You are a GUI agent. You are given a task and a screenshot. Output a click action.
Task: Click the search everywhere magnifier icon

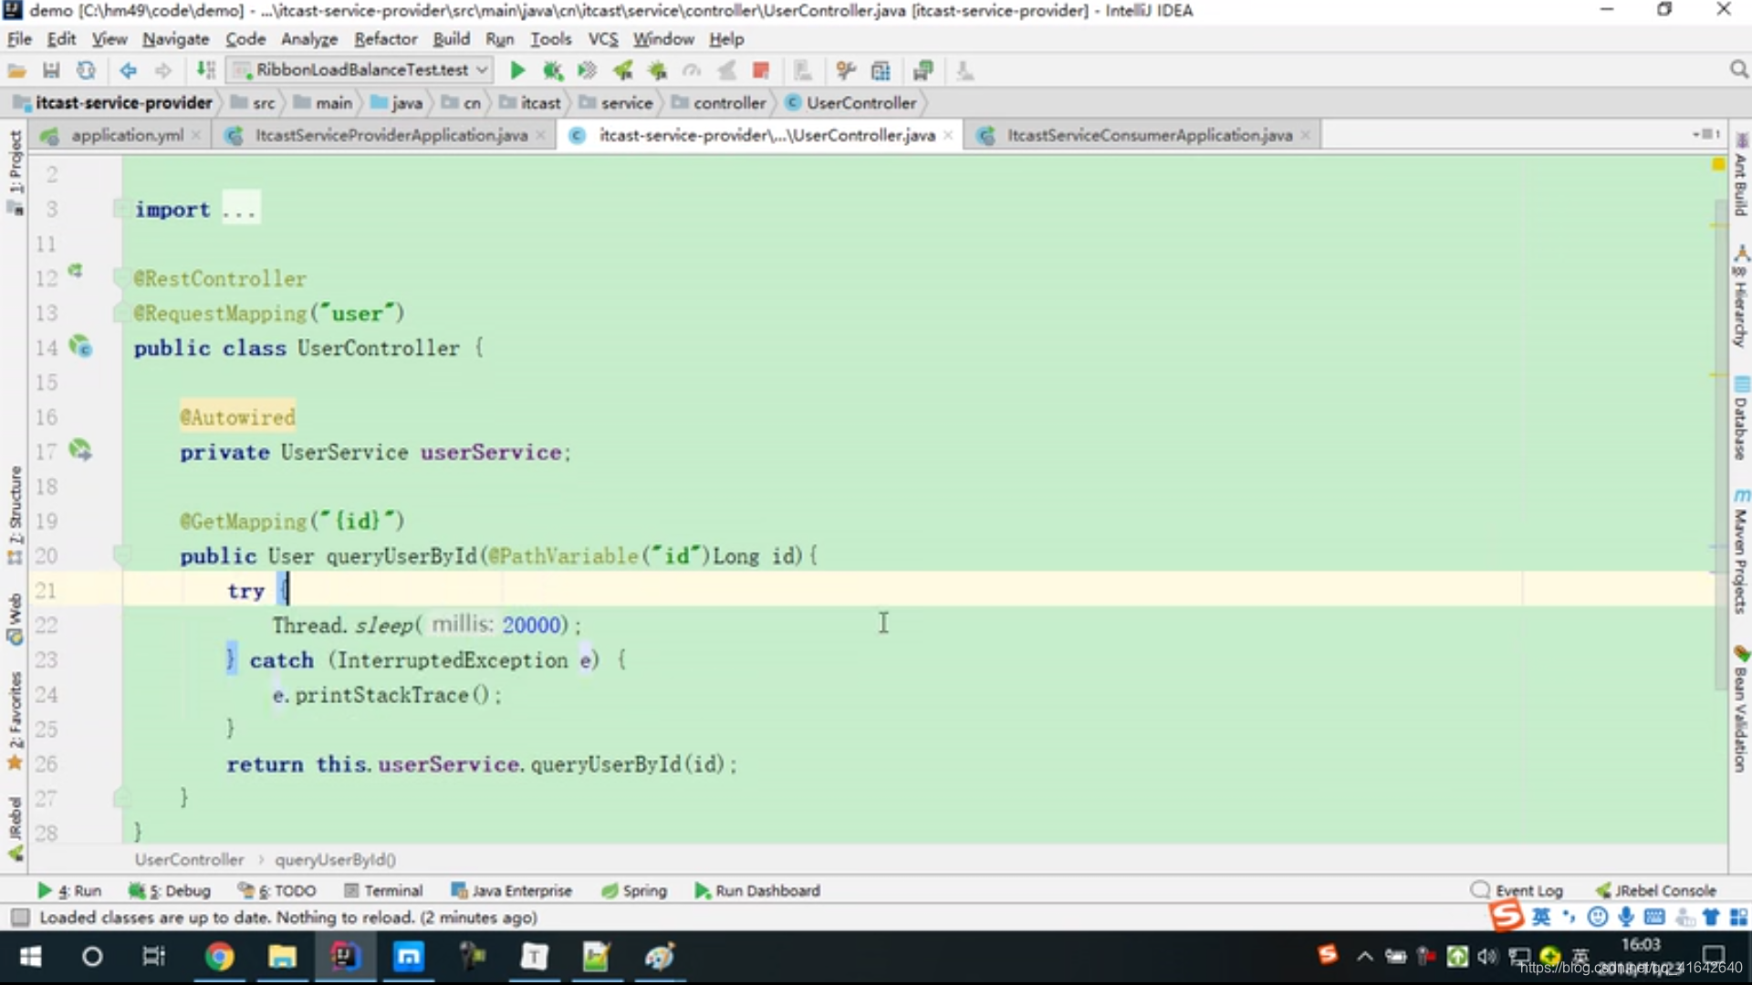1738,70
